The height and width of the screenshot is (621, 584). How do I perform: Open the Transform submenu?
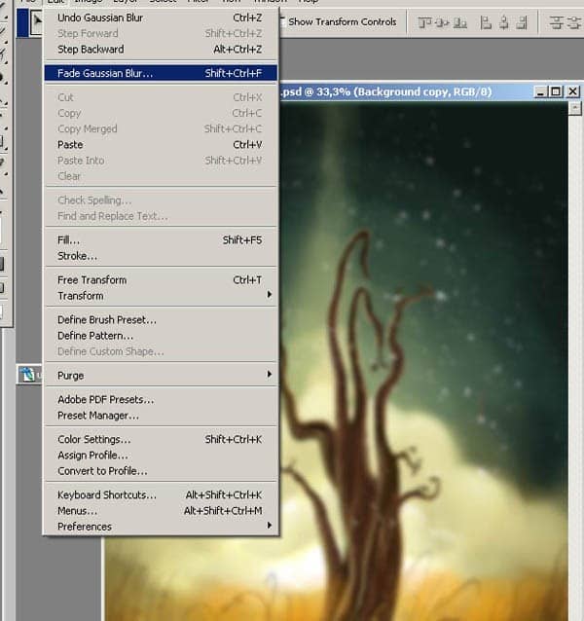(x=161, y=296)
